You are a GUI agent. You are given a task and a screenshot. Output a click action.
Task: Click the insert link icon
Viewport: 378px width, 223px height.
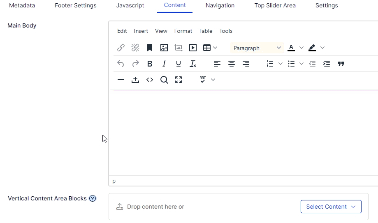click(x=121, y=48)
